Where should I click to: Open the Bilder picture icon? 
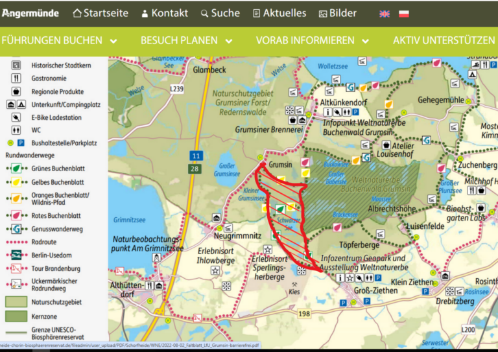coord(323,14)
